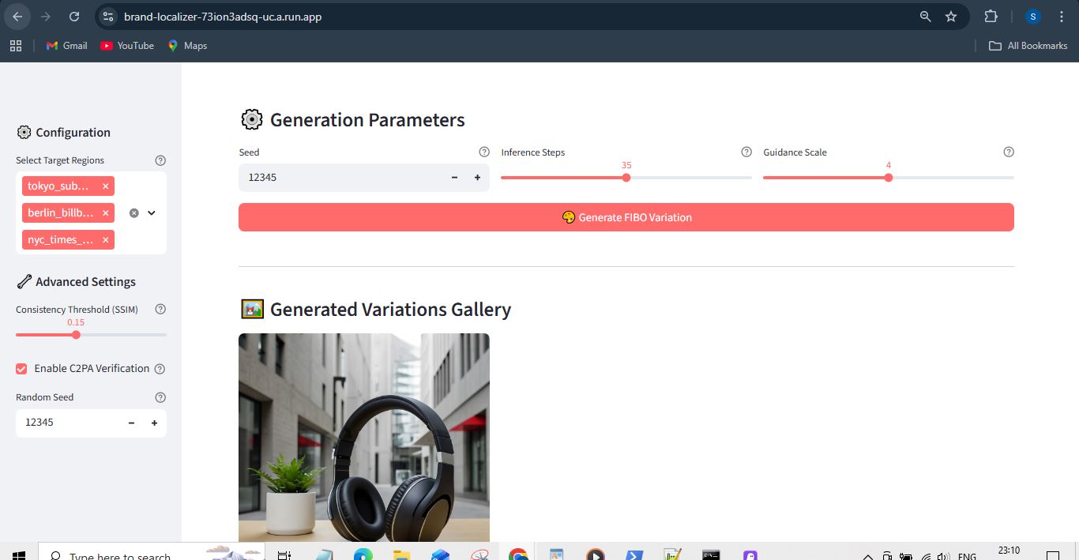View site information icon in address bar
The image size is (1079, 560).
pos(108,16)
